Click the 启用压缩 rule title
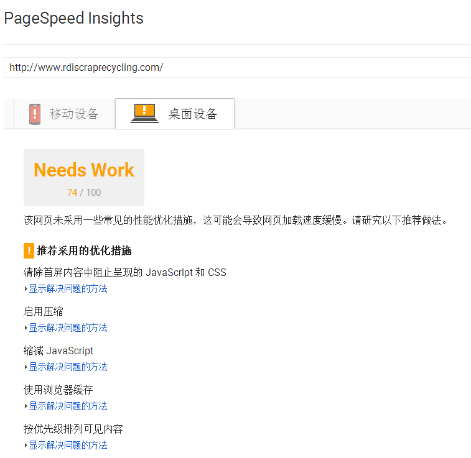This screenshot has width=471, height=458. coord(44,311)
